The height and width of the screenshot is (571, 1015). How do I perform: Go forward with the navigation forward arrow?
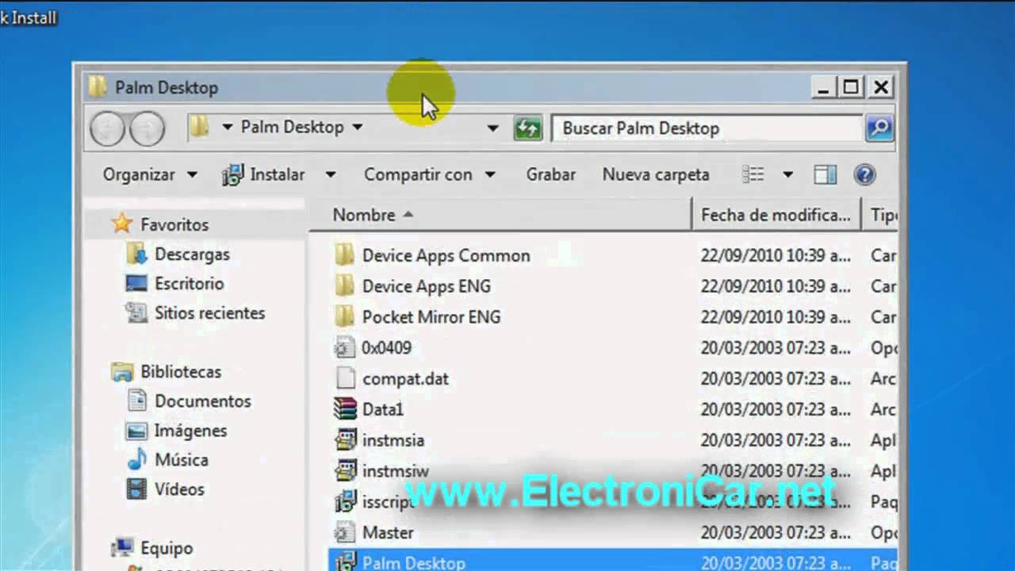pyautogui.click(x=147, y=128)
